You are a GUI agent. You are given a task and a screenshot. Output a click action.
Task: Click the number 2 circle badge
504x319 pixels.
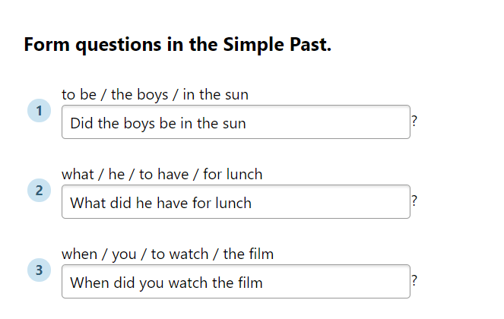tap(39, 190)
